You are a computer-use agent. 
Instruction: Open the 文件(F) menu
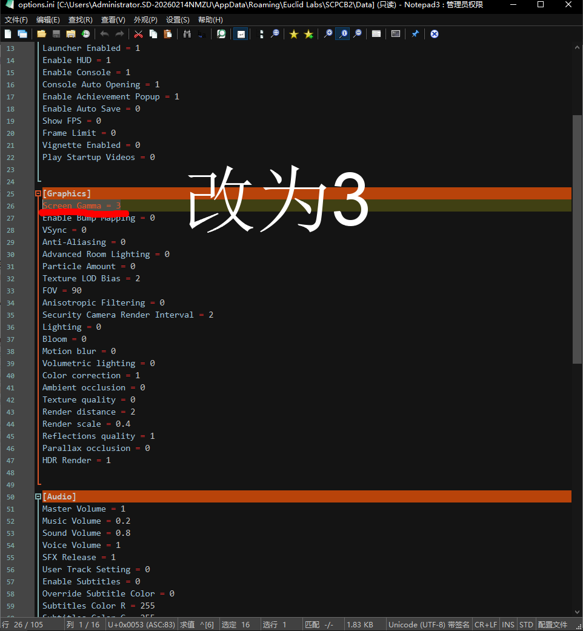coord(16,20)
